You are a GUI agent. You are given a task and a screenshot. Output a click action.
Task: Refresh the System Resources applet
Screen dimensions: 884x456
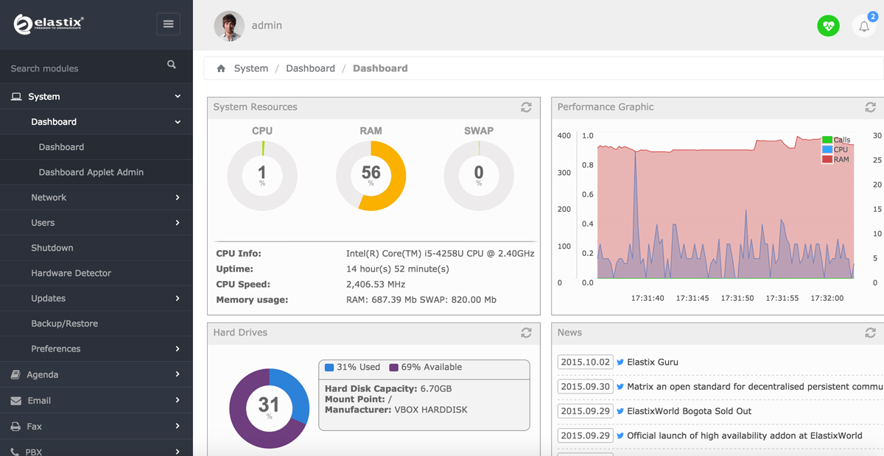click(526, 107)
